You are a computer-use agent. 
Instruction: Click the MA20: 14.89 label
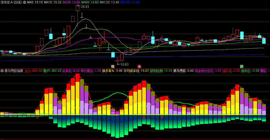[x=71, y=2]
